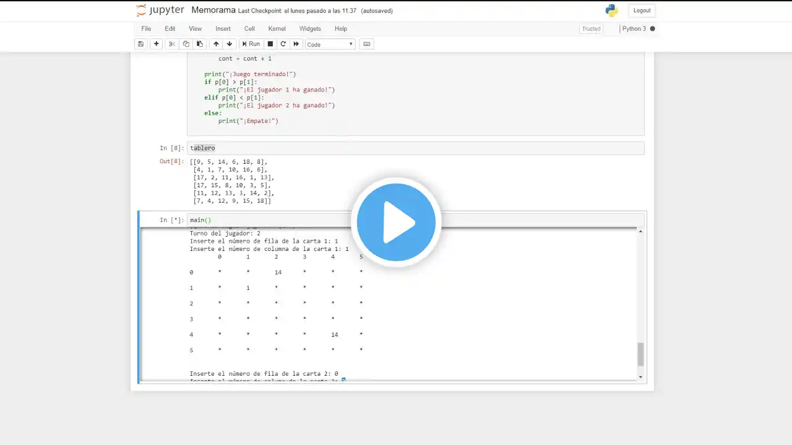Click the revealed 14 in board row 0
Screen dimensions: 792x445
278,272
